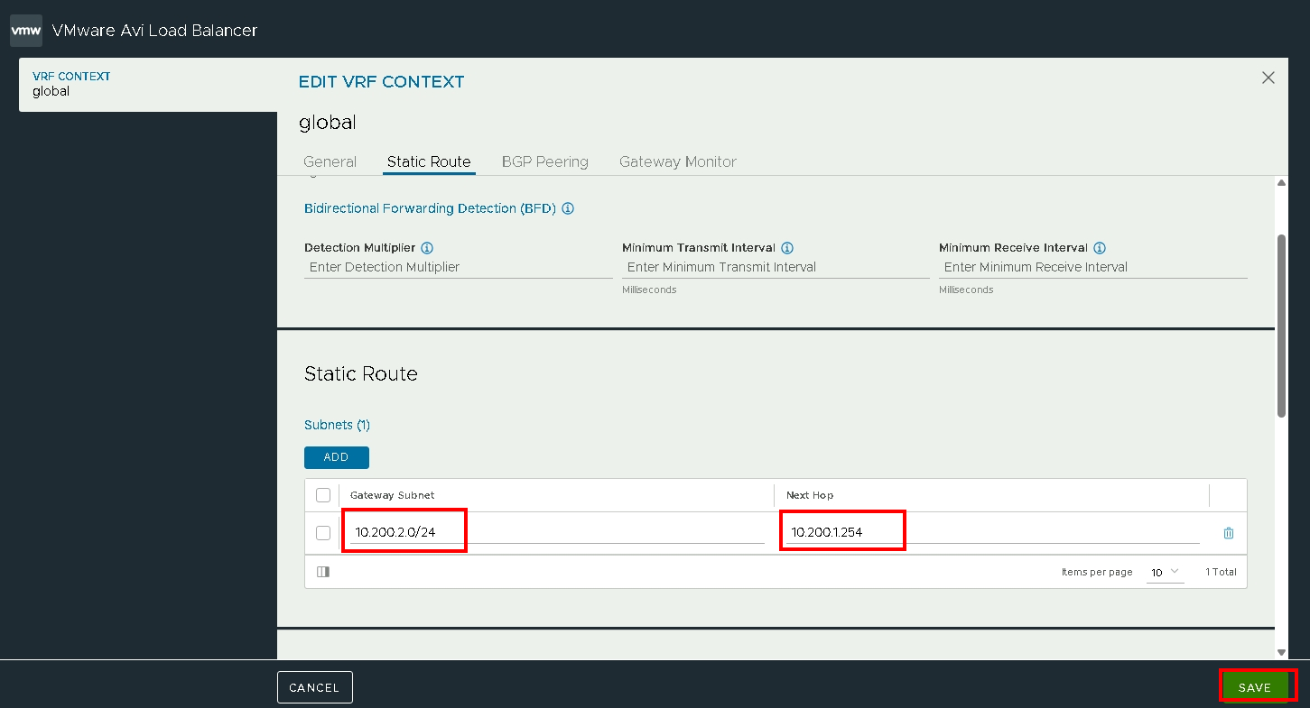Edit the Gateway Subnet field 10.200.2.0/24

[x=557, y=532]
